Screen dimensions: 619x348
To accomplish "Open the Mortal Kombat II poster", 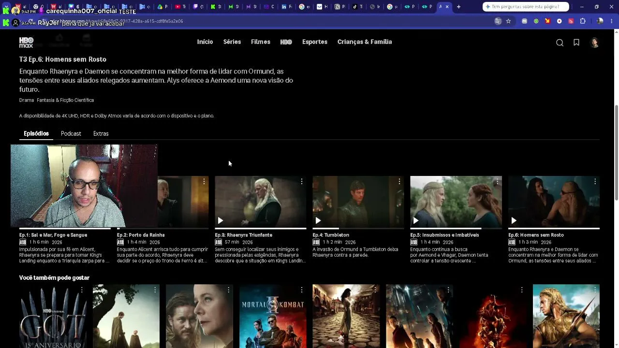I will point(273,316).
